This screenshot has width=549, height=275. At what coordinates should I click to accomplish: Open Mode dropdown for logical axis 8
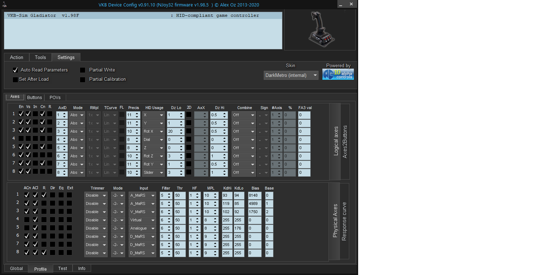[x=76, y=173]
